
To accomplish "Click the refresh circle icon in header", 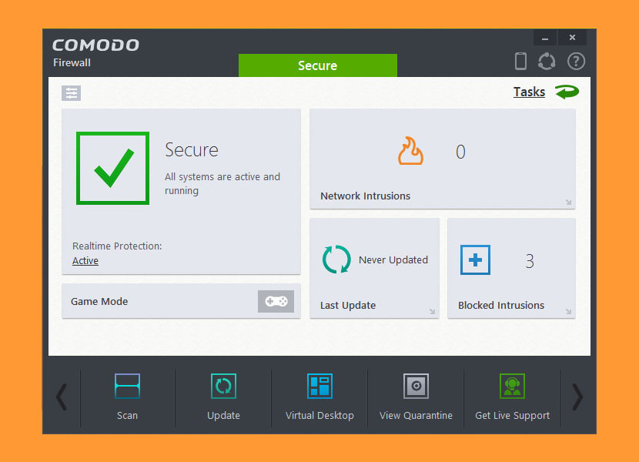I will click(547, 61).
